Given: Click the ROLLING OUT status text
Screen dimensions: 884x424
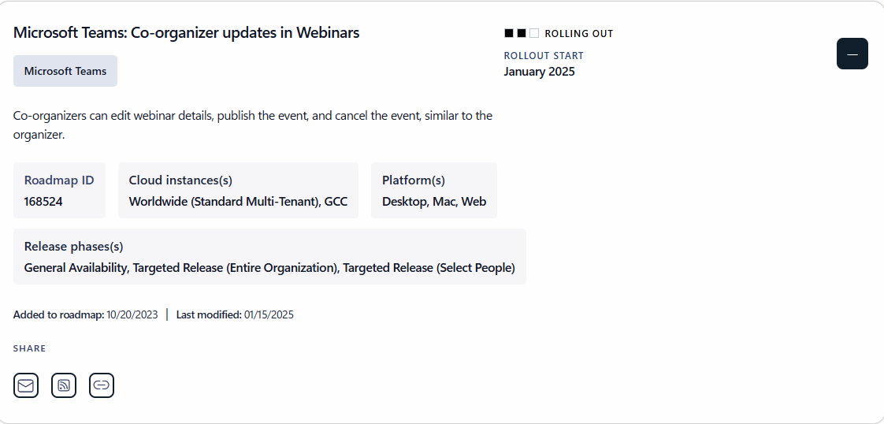Looking at the screenshot, I should click(x=579, y=34).
